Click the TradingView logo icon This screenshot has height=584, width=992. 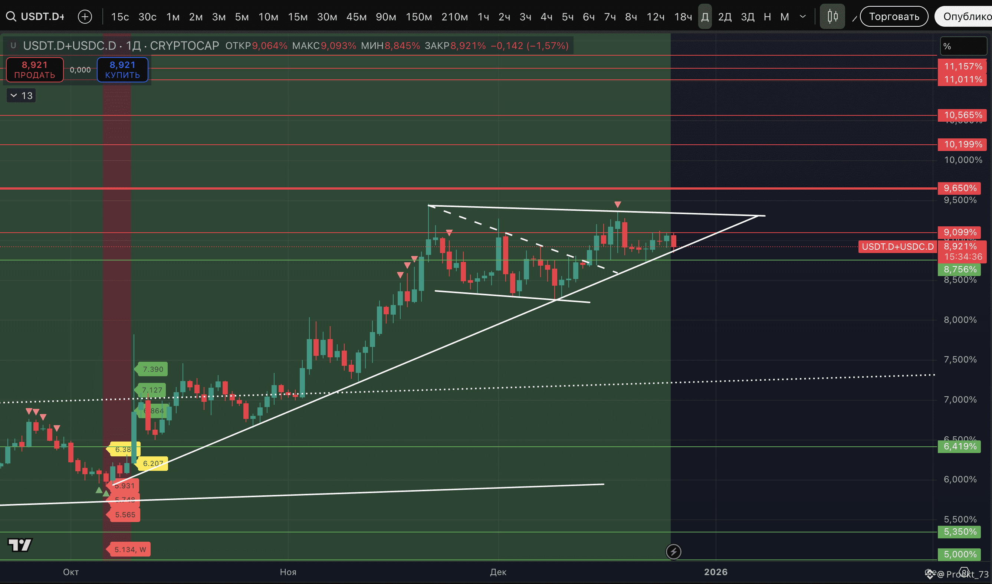(x=20, y=545)
